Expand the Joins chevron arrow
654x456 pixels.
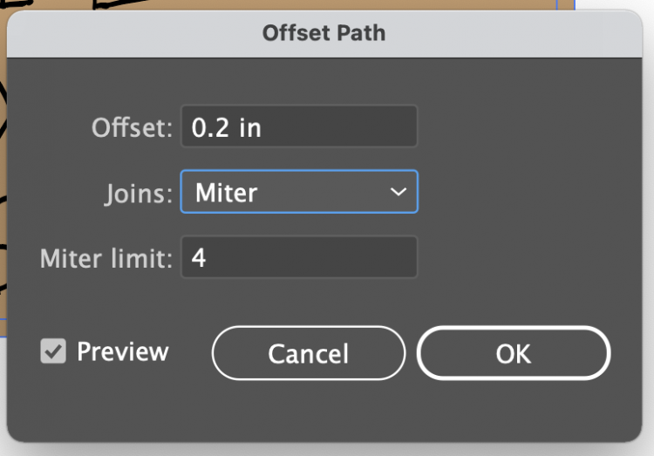[x=398, y=192]
